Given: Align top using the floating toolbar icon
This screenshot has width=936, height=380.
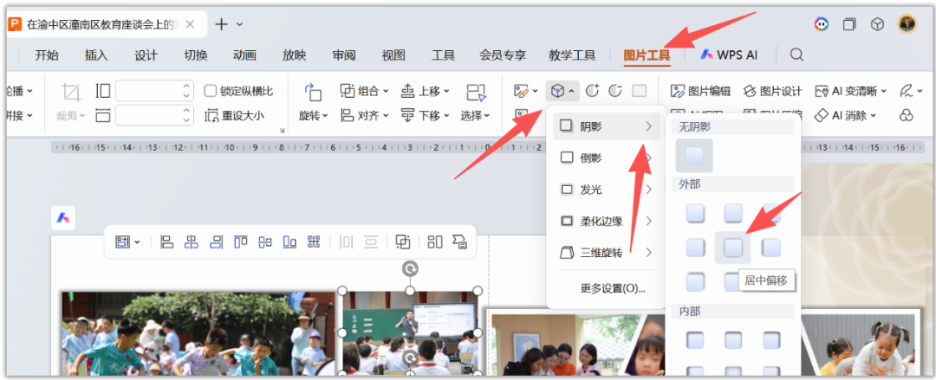Looking at the screenshot, I should [241, 242].
